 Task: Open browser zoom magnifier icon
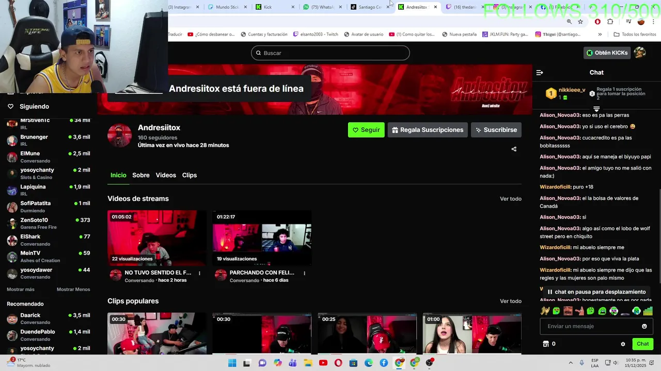pos(569,22)
